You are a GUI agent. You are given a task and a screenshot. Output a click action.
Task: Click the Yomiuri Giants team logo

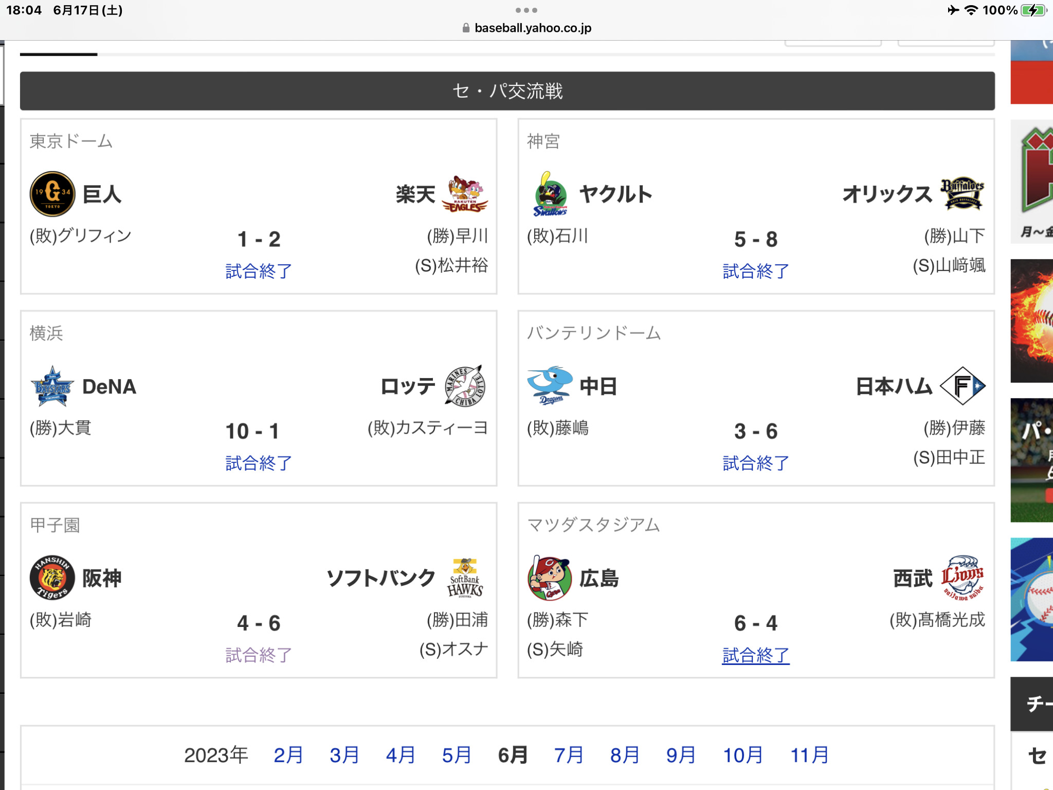coord(52,194)
